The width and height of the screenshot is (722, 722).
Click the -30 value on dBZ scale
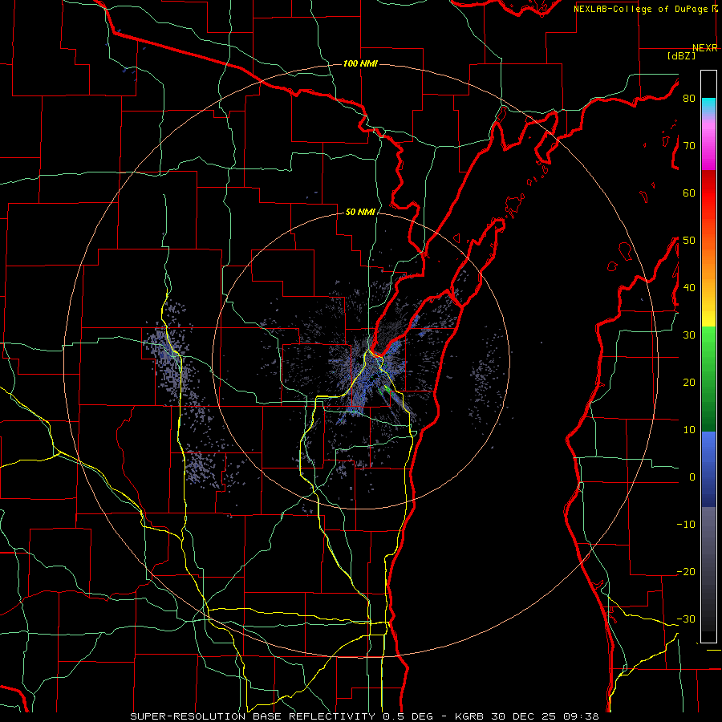(x=686, y=619)
